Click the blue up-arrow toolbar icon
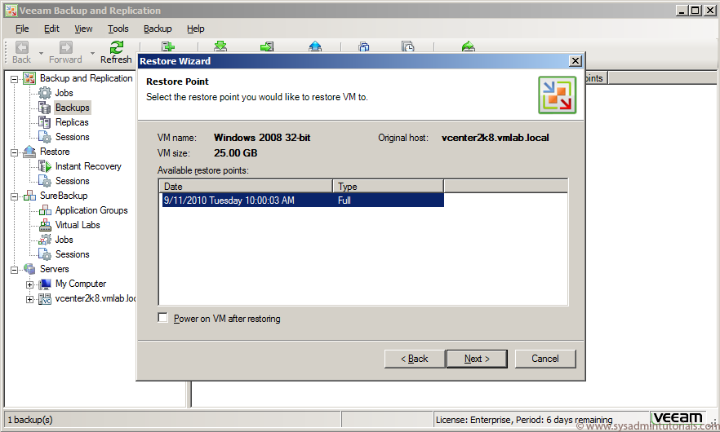Image resolution: width=720 pixels, height=432 pixels. pyautogui.click(x=315, y=46)
